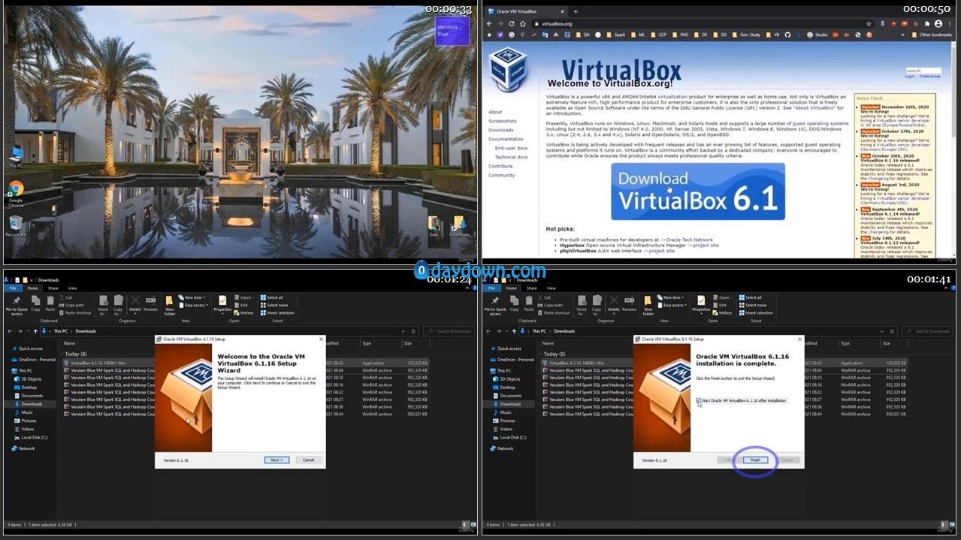Image resolution: width=961 pixels, height=540 pixels.
Task: Open the Chrome three-dot menu
Action: (x=948, y=23)
